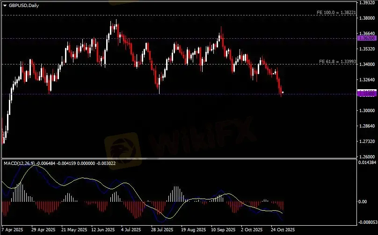Click the 1.35320 price scale value
The width and height of the screenshot is (378, 235).
coord(366,49)
